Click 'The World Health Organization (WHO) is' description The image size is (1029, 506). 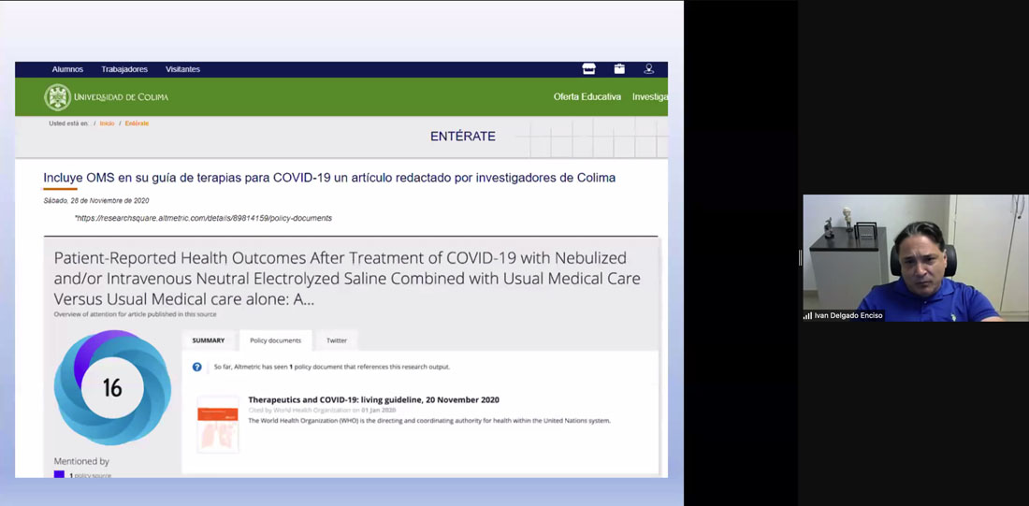[429, 420]
